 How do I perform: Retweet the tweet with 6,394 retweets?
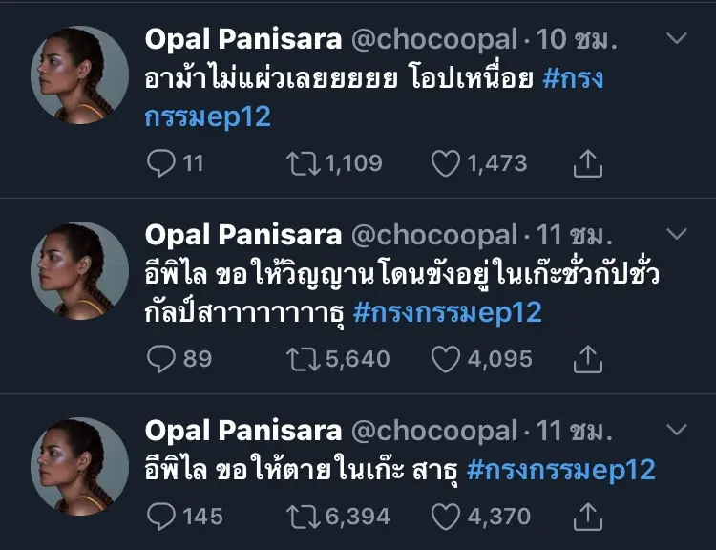pos(305,517)
